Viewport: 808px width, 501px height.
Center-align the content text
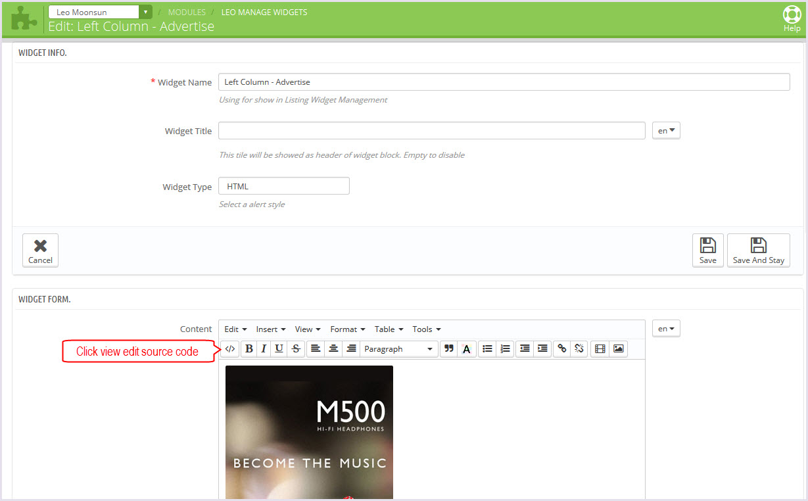pos(333,349)
